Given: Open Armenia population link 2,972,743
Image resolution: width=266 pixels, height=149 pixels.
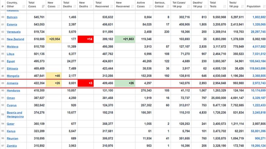Looking at the screenshot, I should point(259,83).
